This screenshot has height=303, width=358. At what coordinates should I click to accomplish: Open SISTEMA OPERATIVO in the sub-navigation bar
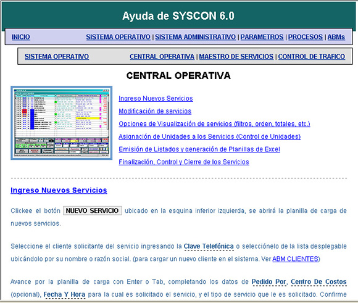57,56
